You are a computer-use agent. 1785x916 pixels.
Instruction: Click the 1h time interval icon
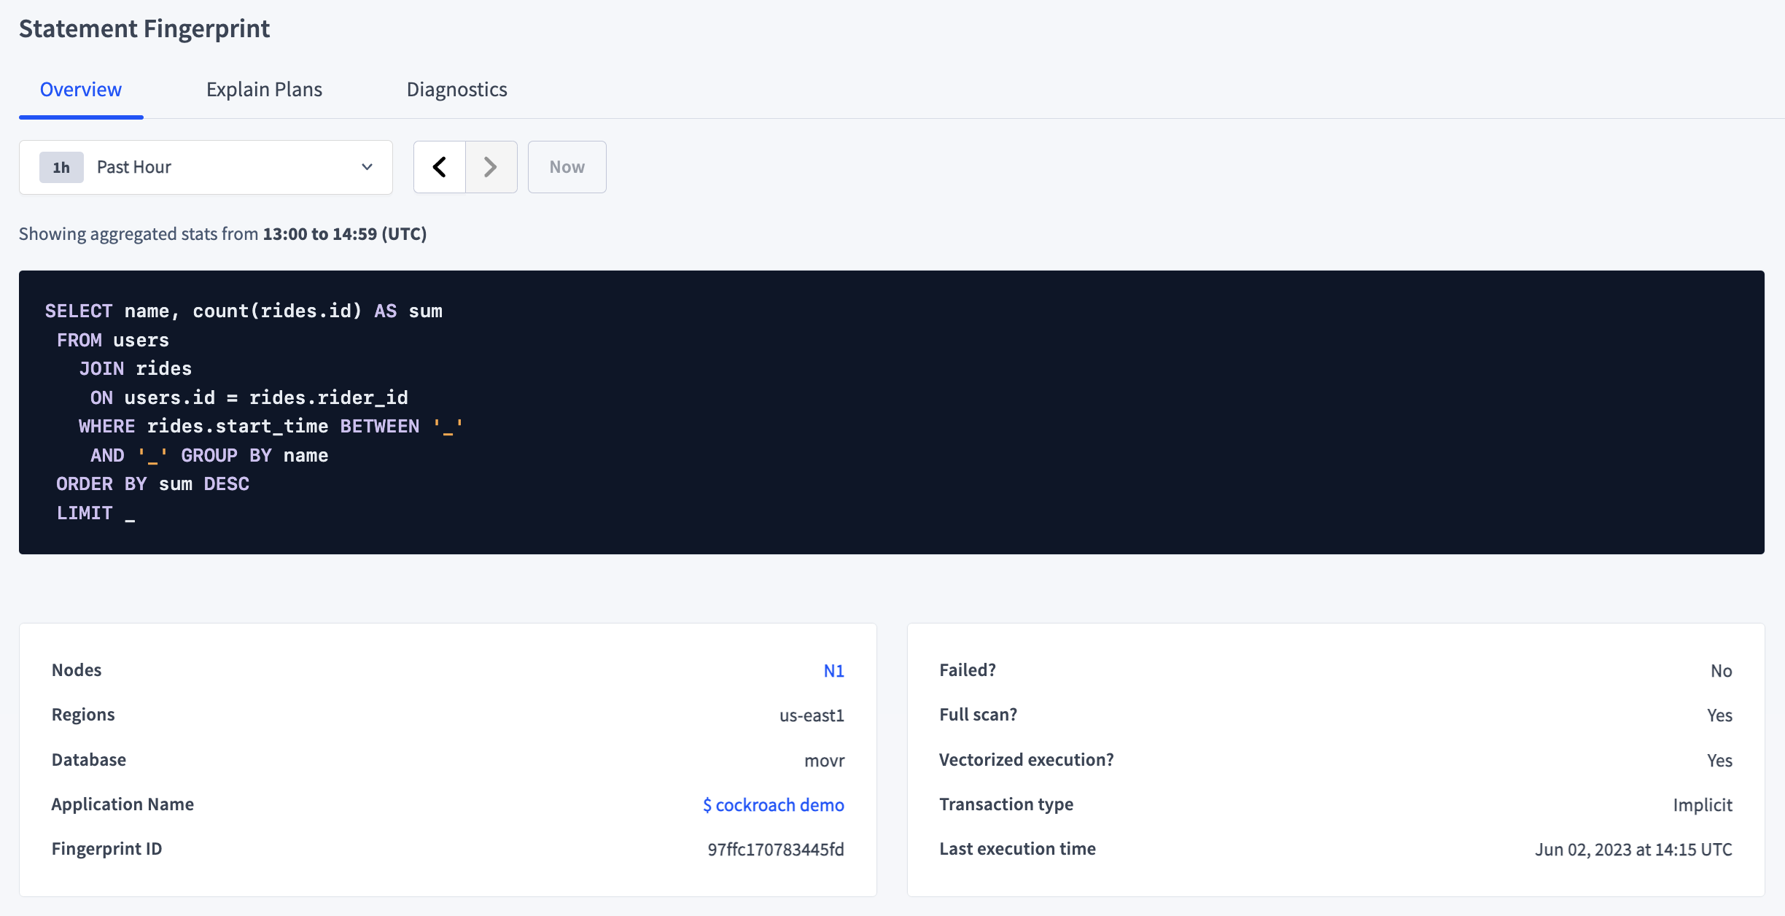(61, 166)
